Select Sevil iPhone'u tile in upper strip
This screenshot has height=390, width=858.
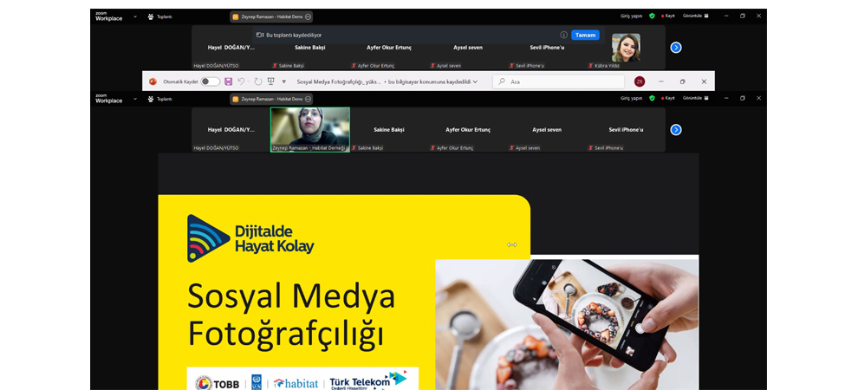[x=547, y=48]
